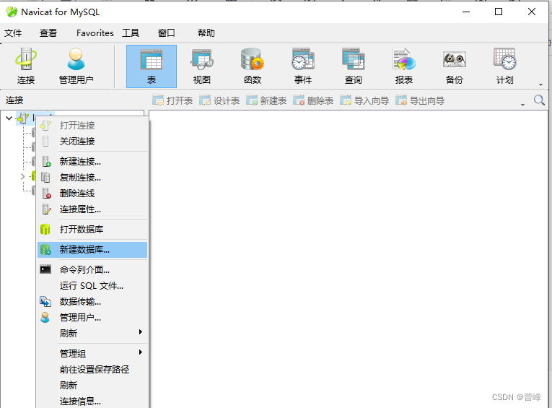This screenshot has width=552, height=408.
Task: Open the 查询 (Query) section
Action: 353,66
